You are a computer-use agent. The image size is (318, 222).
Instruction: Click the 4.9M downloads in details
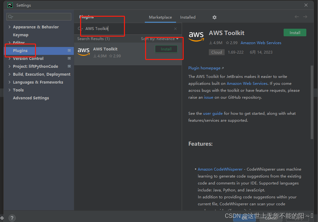(x=216, y=43)
